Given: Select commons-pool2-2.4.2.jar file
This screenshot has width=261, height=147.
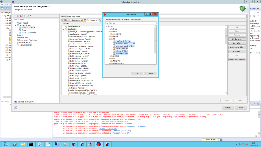Looking at the screenshot, I should pos(125,46).
